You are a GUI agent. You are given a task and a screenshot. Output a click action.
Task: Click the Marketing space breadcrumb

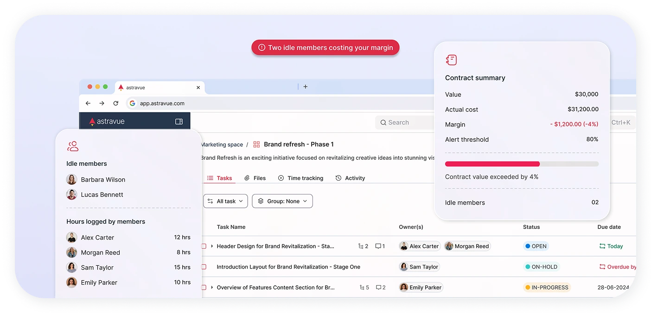pos(222,144)
